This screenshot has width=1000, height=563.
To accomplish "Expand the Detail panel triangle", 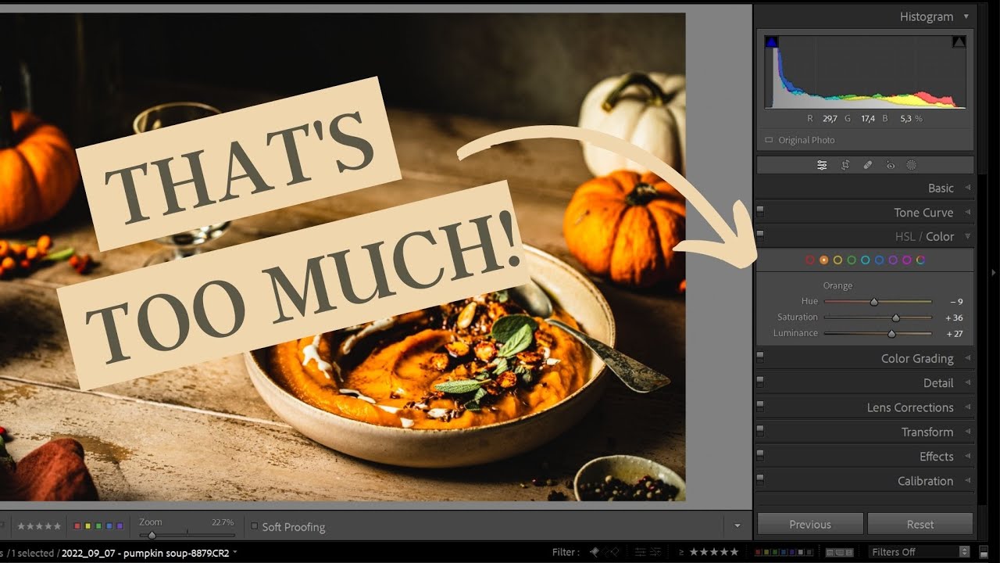I will click(x=967, y=382).
